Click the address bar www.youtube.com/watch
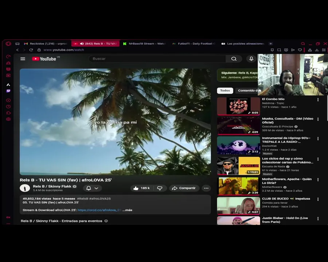This screenshot has height=262, width=328. click(x=64, y=50)
